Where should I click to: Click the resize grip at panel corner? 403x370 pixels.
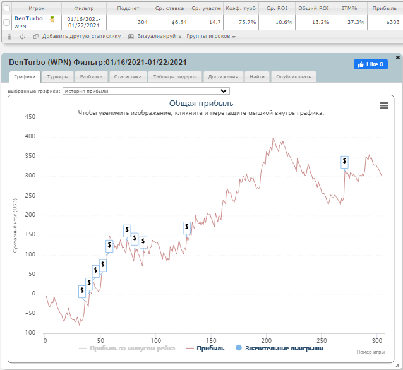click(x=397, y=365)
